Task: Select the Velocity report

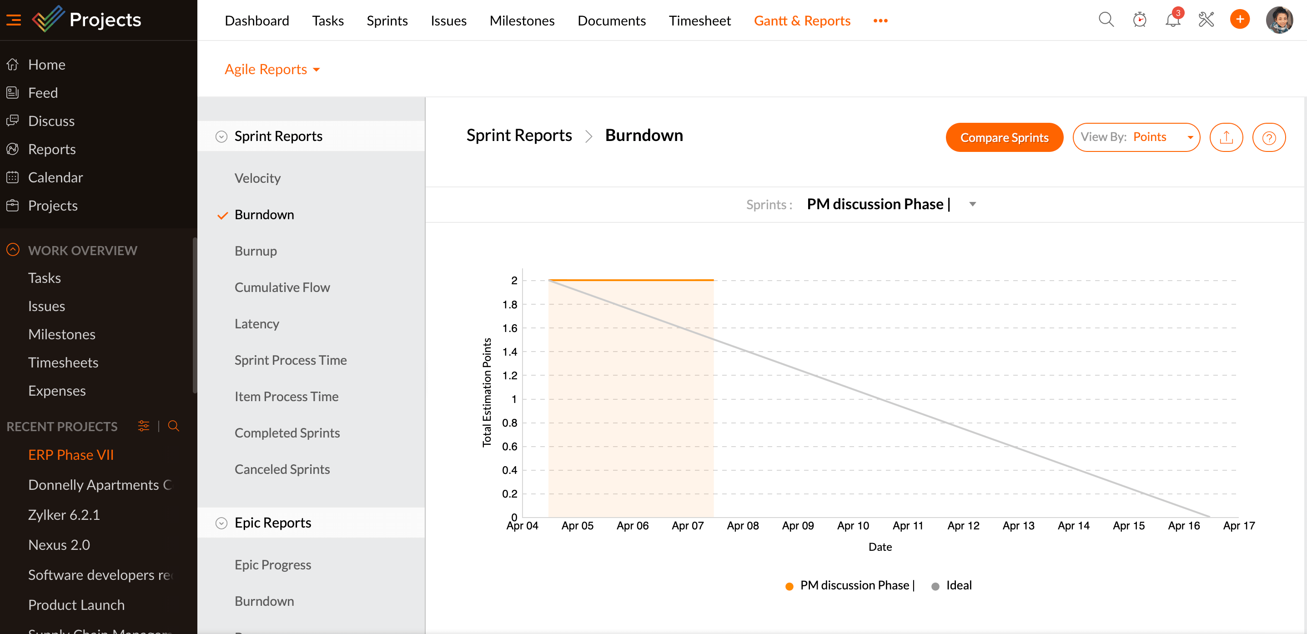Action: pos(257,178)
